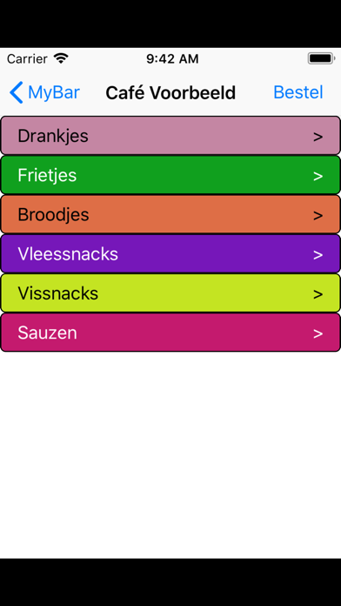Open the Drankjes category
The width and height of the screenshot is (341, 606).
(x=170, y=136)
